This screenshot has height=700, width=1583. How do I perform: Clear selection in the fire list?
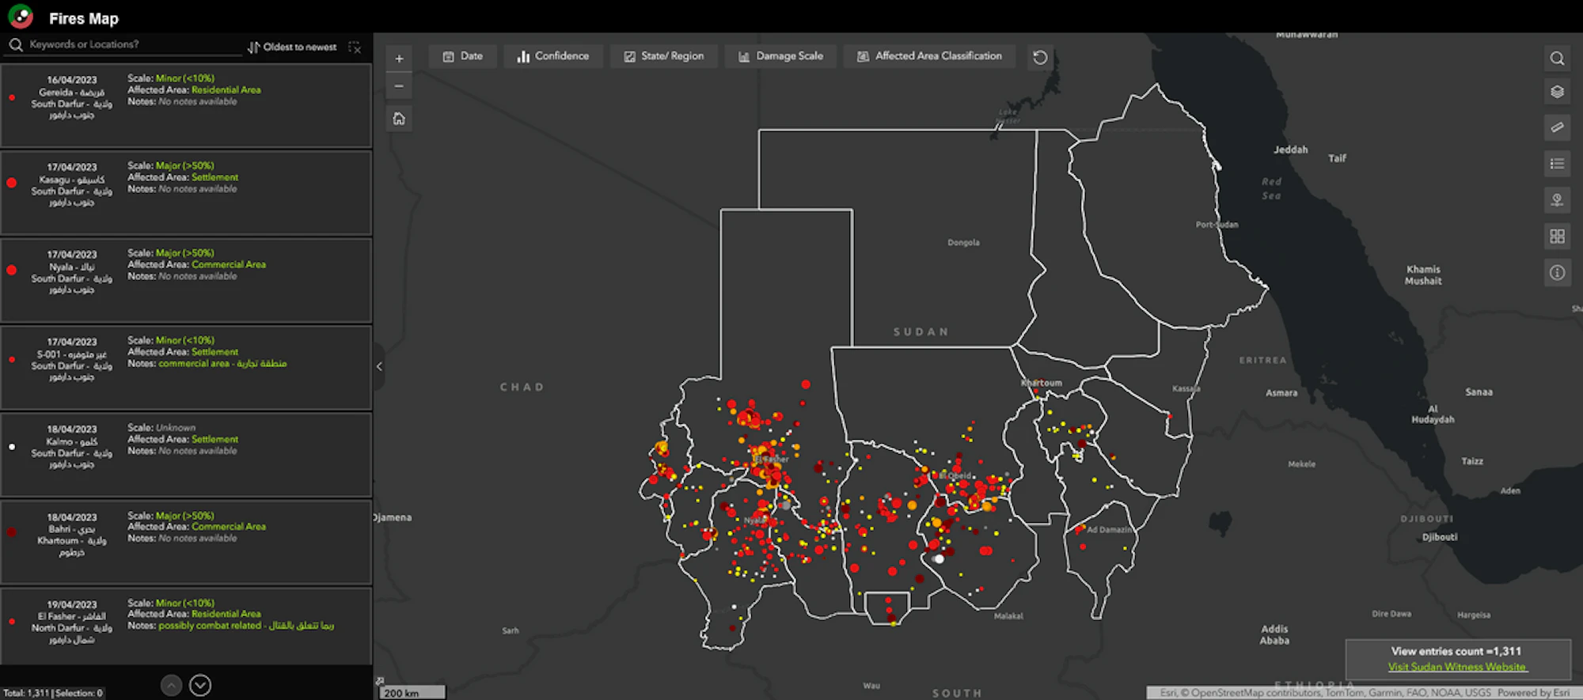[355, 47]
